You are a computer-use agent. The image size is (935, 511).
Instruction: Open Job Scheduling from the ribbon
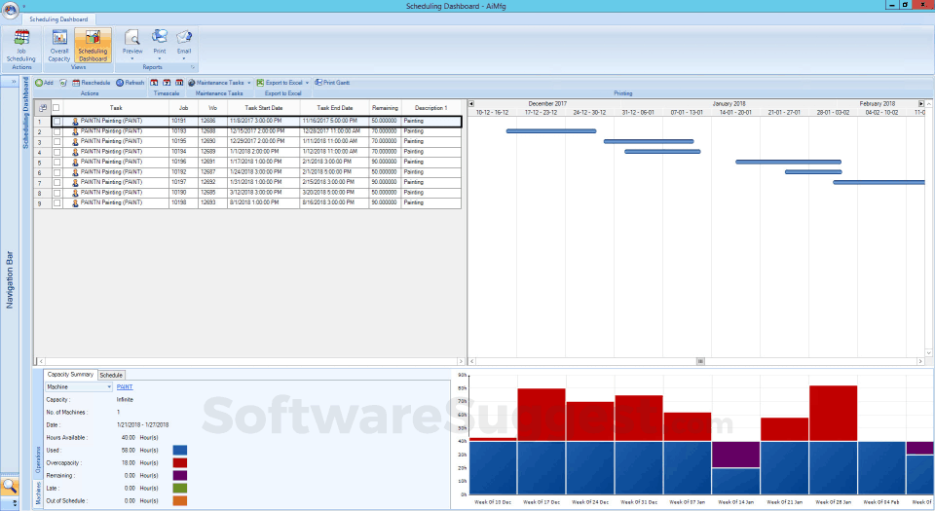(20, 45)
